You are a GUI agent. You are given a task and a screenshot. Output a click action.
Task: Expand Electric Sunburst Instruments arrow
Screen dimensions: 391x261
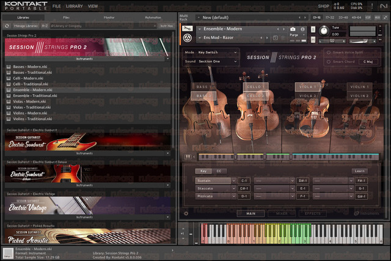tap(167, 153)
